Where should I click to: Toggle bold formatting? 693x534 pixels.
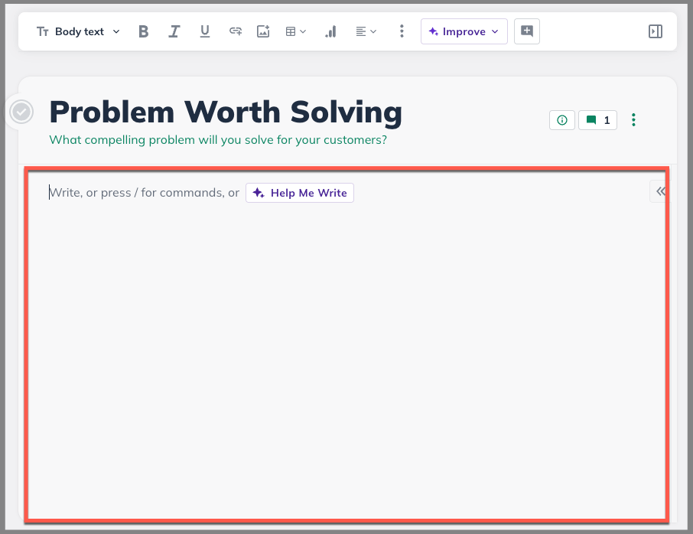click(143, 31)
